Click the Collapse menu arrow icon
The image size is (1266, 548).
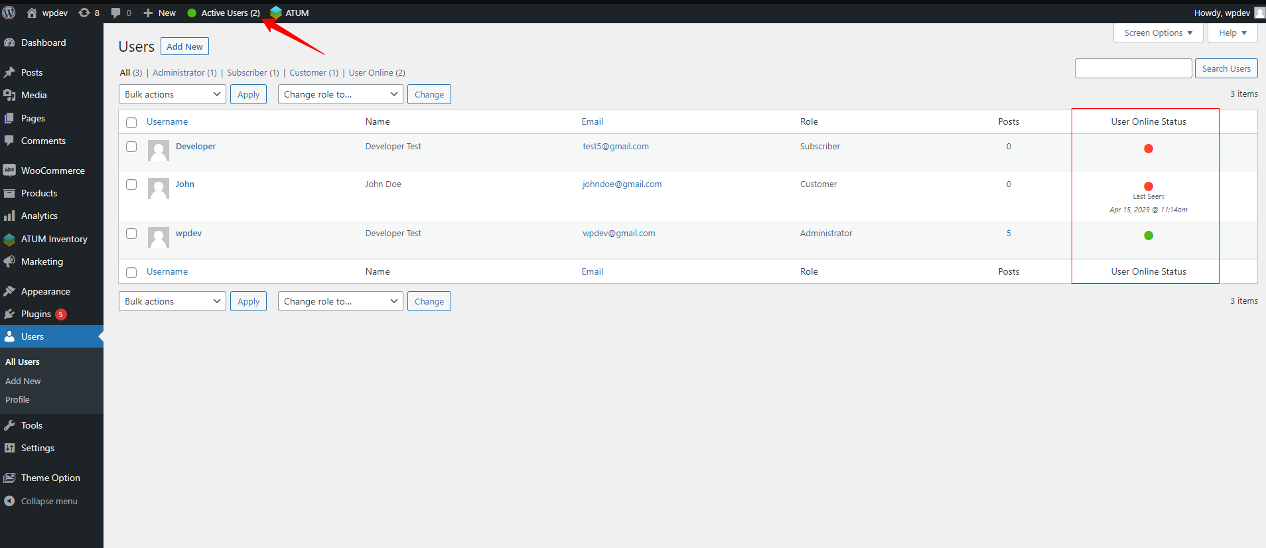[x=9, y=501]
